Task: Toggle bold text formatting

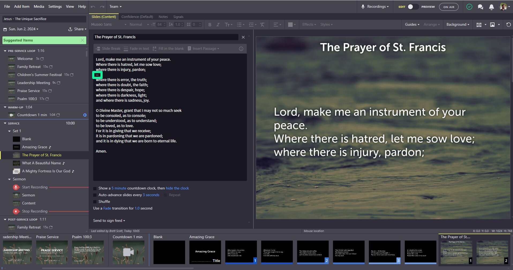Action: [210, 25]
